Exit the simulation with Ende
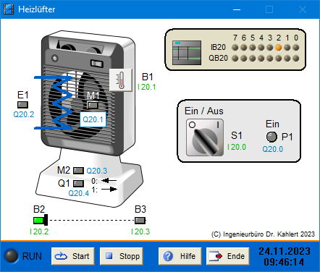This screenshot has height=272, width=320. 228,256
